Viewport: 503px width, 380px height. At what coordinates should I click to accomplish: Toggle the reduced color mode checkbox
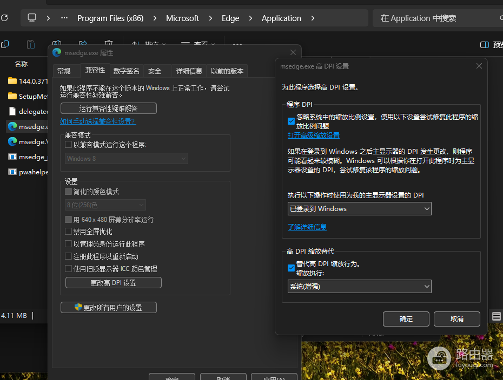pyautogui.click(x=68, y=192)
